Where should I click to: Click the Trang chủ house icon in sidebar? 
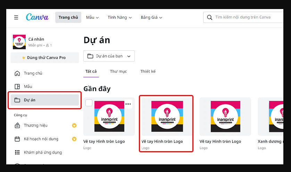coord(17,74)
